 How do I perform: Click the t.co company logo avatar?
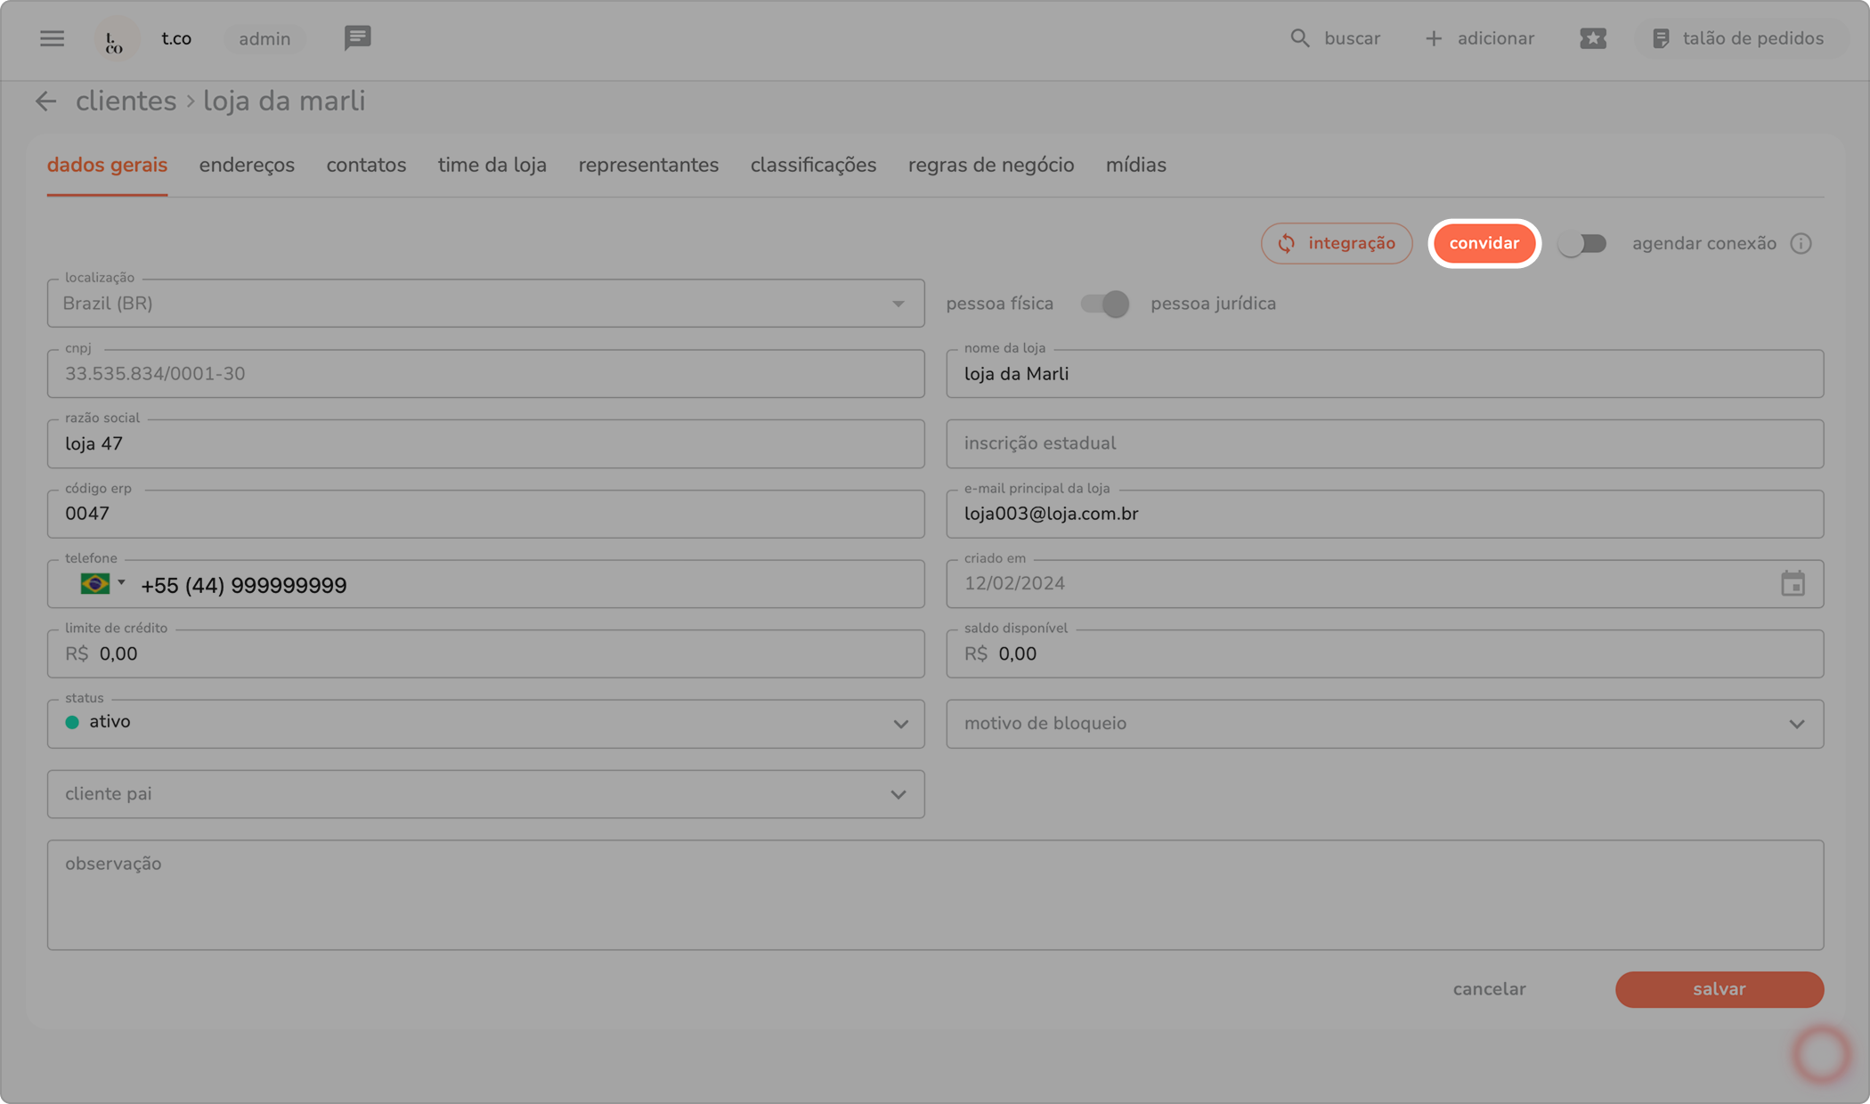[x=115, y=39]
